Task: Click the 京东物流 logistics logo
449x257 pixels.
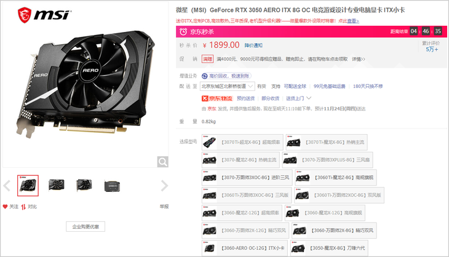Action: [x=217, y=98]
